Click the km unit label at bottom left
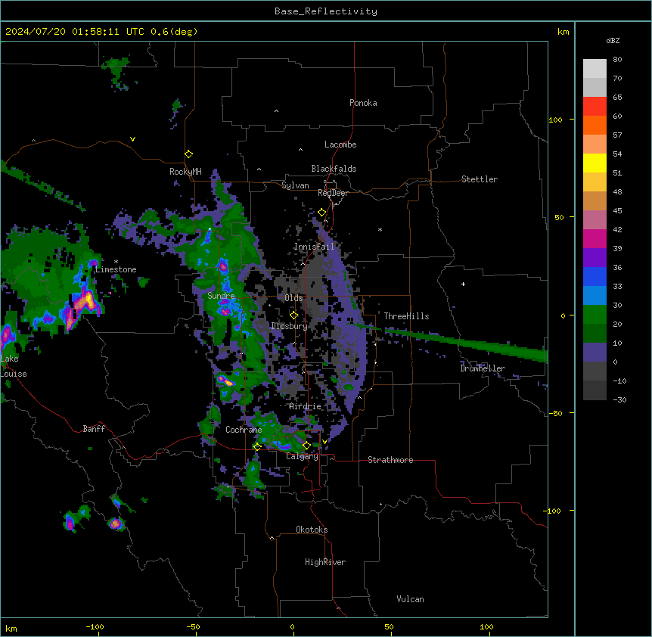 pyautogui.click(x=11, y=628)
